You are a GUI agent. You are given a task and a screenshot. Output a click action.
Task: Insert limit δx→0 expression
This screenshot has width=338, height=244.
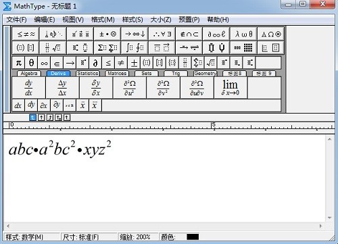tap(231, 88)
